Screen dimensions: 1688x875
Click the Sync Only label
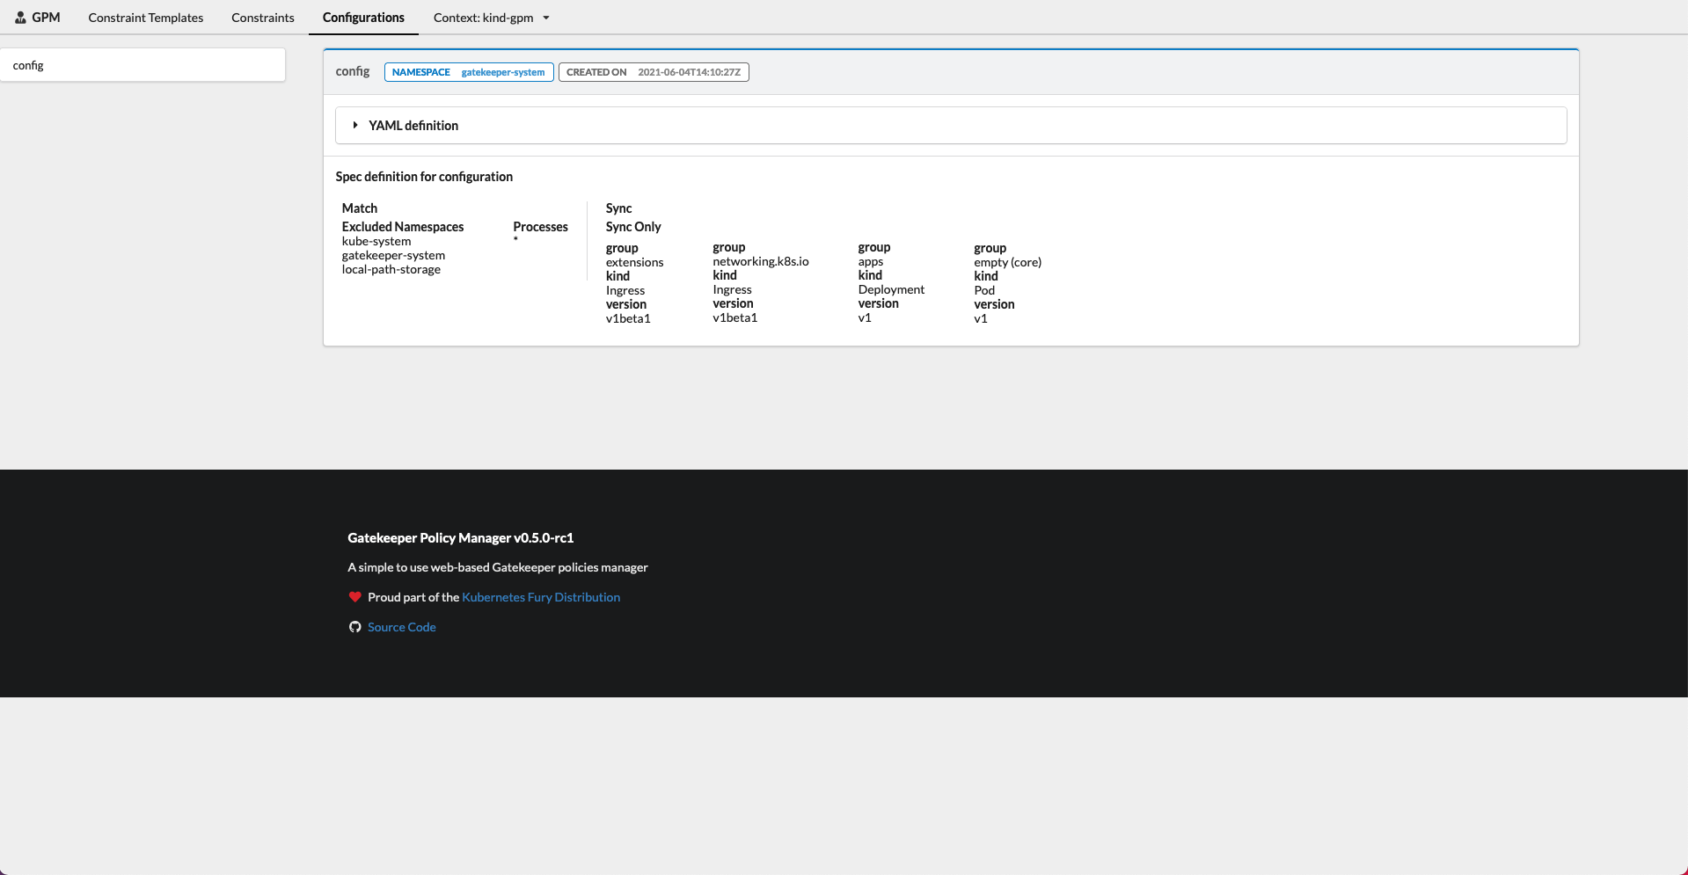click(633, 227)
